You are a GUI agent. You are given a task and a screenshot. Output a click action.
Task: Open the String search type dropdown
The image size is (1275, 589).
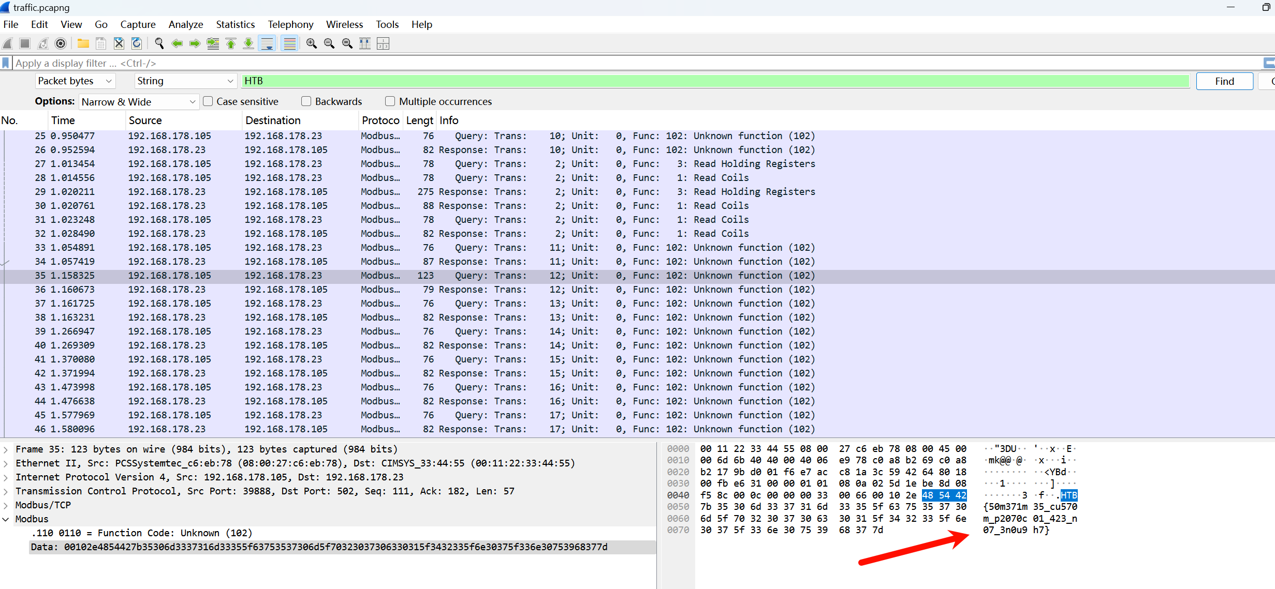point(185,81)
